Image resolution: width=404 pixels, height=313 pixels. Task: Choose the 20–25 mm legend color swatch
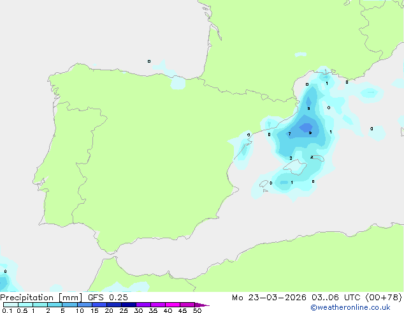[x=113, y=305]
